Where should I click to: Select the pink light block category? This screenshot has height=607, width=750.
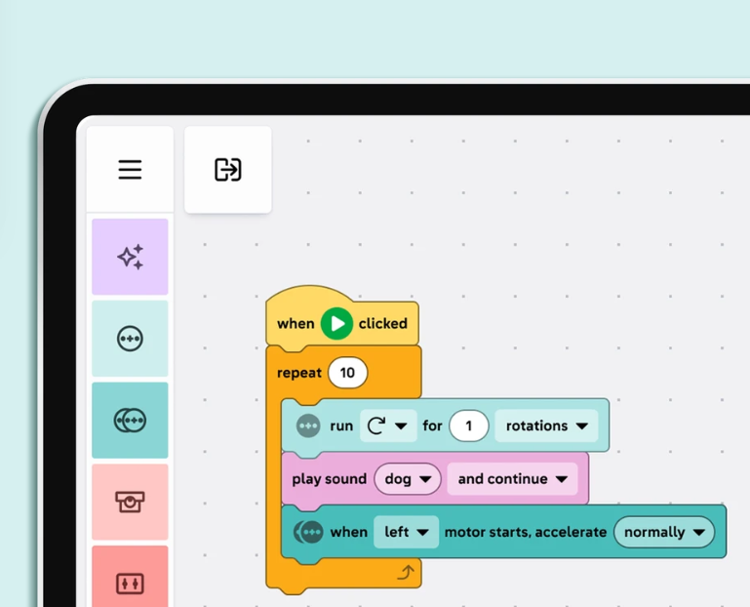130,502
